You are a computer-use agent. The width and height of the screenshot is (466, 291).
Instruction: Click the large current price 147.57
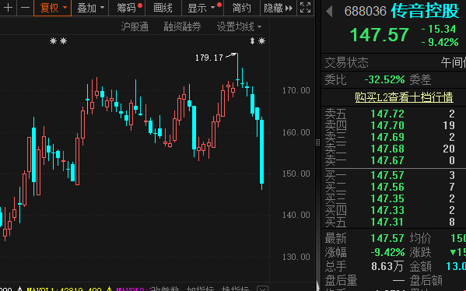click(379, 35)
